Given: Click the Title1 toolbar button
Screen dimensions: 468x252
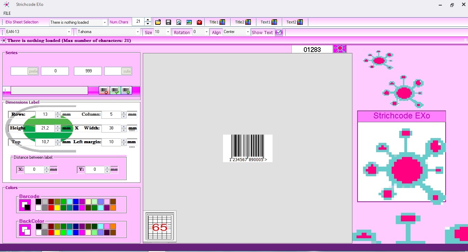Looking at the screenshot, I should pos(217,22).
